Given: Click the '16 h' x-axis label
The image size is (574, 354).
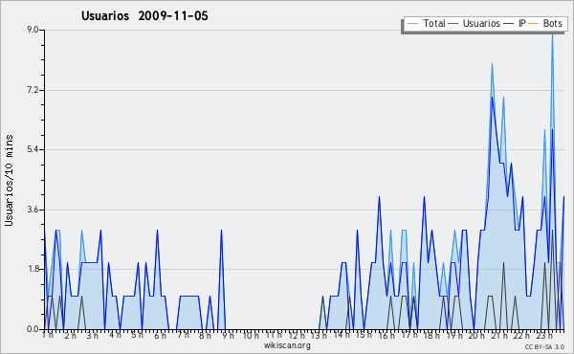Looking at the screenshot, I should coord(386,335).
